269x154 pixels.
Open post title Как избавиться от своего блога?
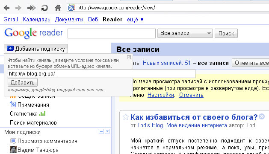coord(194,117)
